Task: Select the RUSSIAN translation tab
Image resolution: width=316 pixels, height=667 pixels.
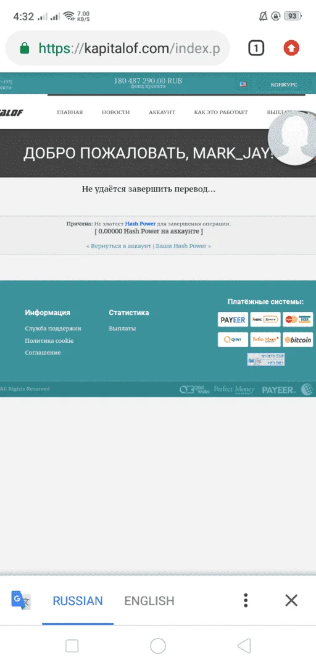Action: 78,601
